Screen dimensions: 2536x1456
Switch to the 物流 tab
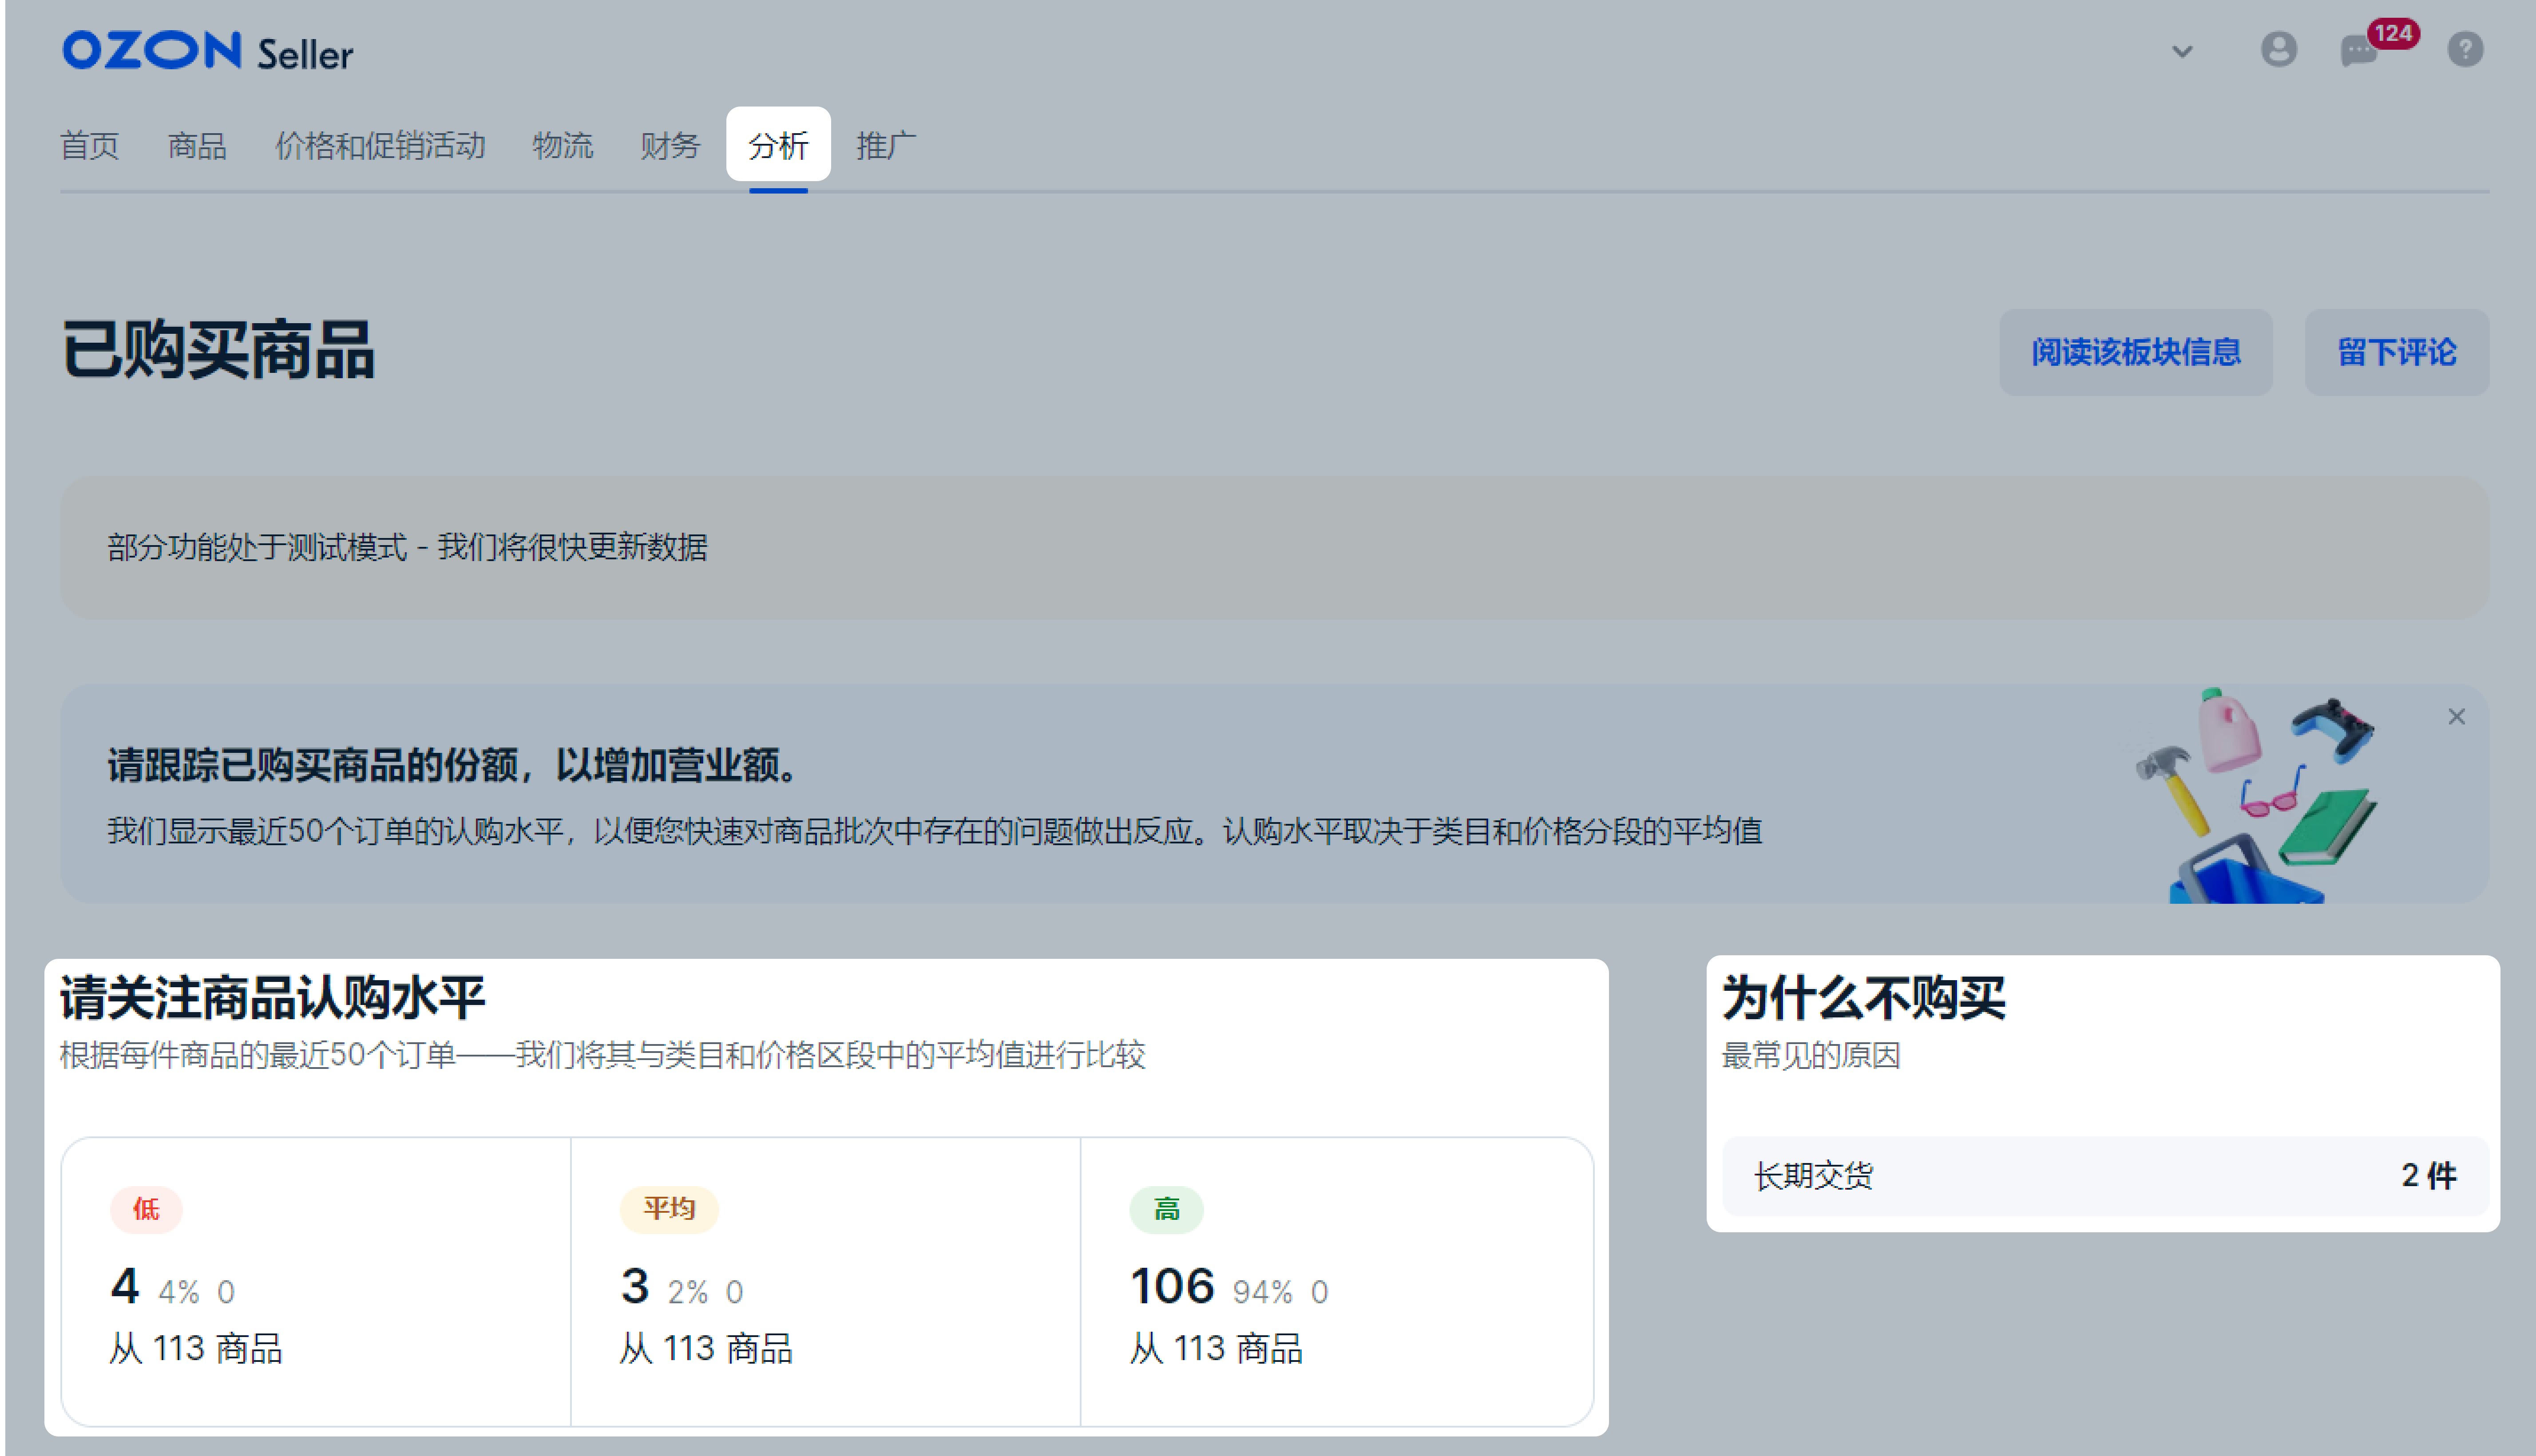[563, 146]
